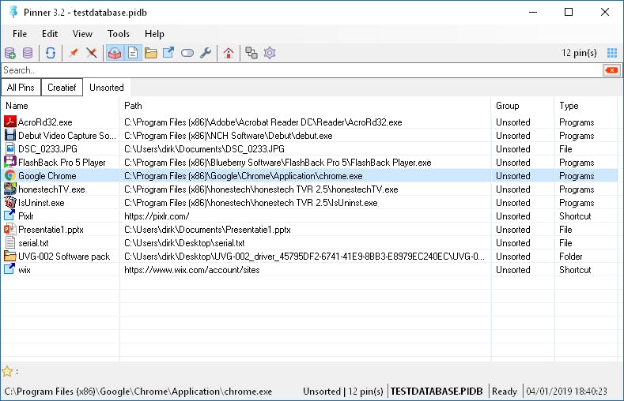
Task: Click the serial.txt text file icon
Action: click(x=10, y=242)
